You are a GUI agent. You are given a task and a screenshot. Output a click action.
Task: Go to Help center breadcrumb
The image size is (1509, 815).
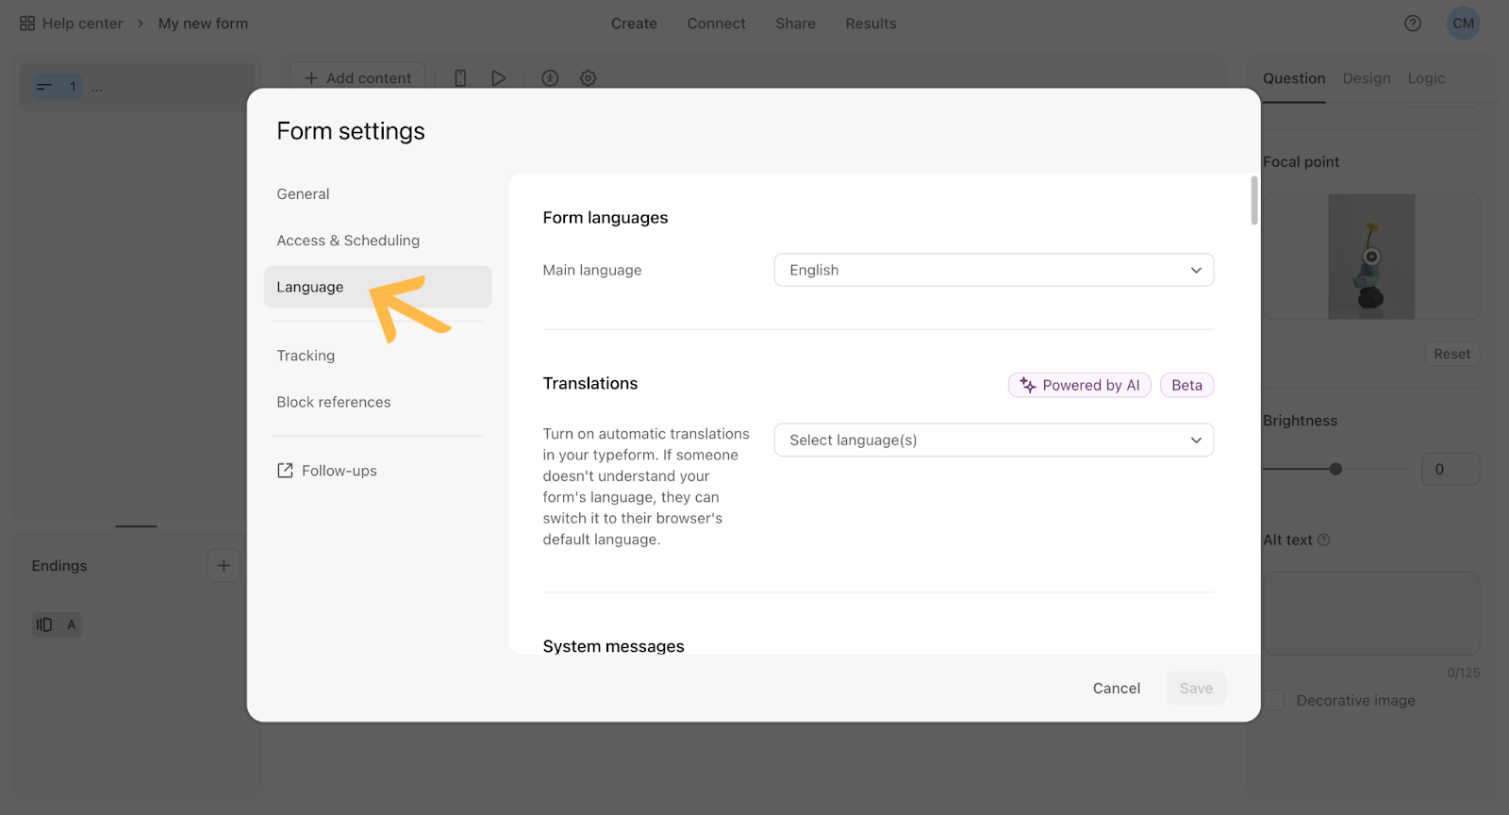coord(82,24)
